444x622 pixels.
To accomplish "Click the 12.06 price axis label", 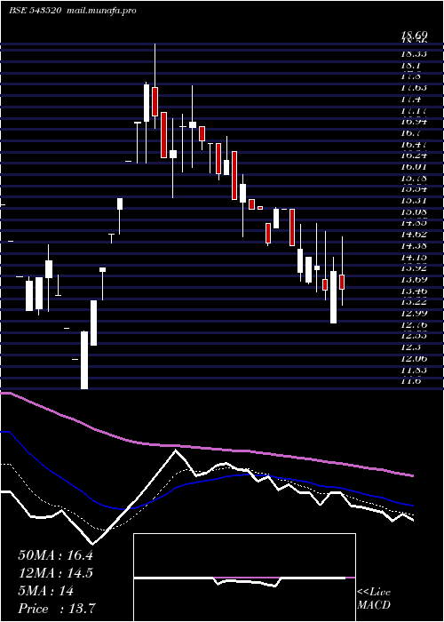I will 414,359.
